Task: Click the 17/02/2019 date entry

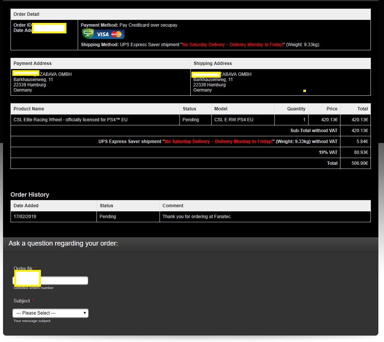Action: (x=25, y=217)
